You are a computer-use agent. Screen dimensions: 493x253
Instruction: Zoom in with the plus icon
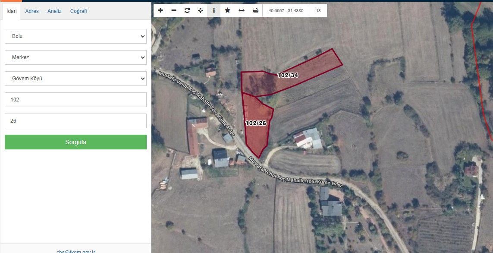coord(160,10)
